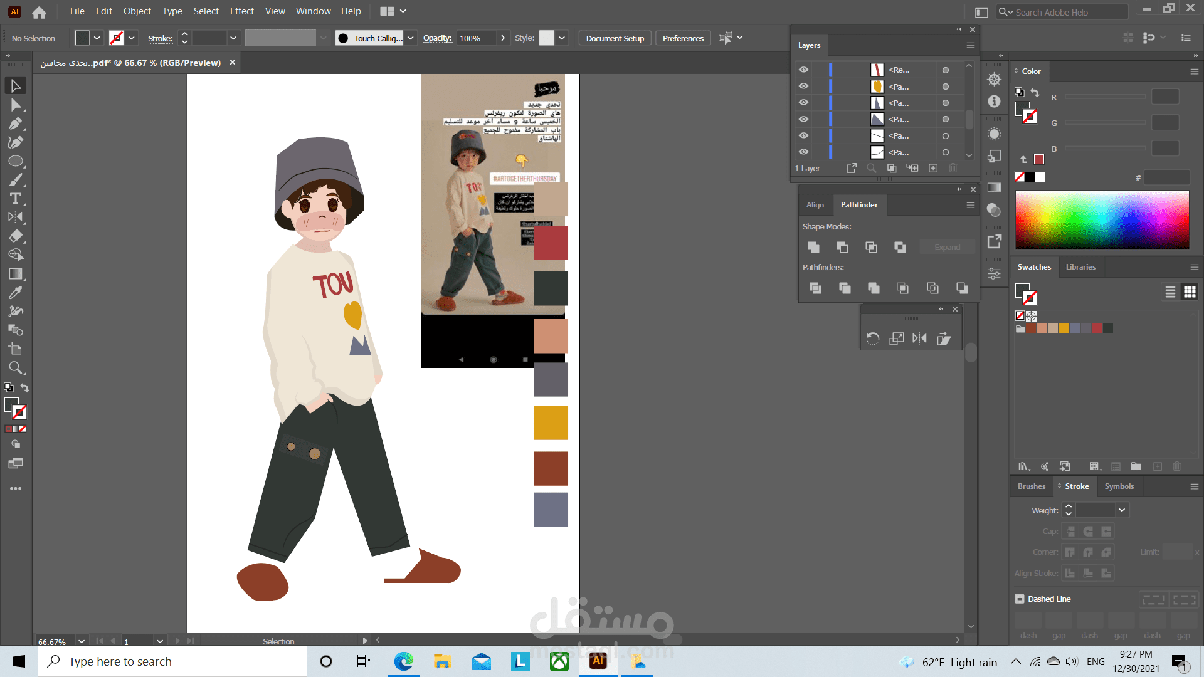Click the Opacity label link
Viewport: 1204px width, 677px height.
[x=438, y=38]
